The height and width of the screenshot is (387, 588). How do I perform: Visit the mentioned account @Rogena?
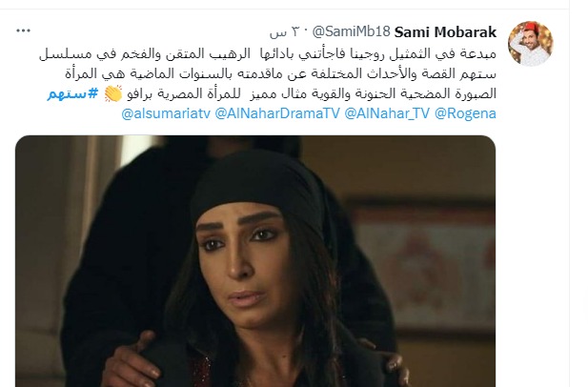465,113
